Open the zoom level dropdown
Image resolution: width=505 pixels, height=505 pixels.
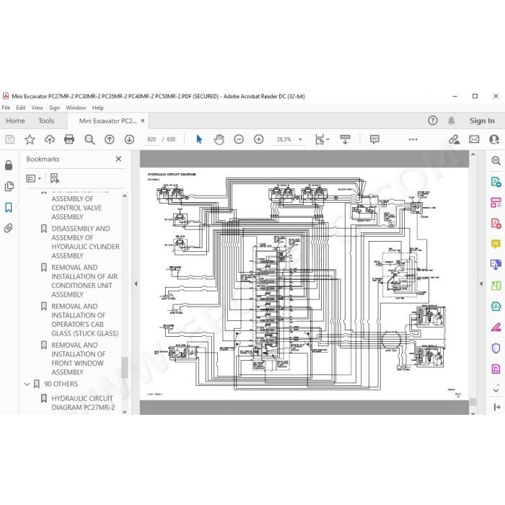(x=300, y=139)
